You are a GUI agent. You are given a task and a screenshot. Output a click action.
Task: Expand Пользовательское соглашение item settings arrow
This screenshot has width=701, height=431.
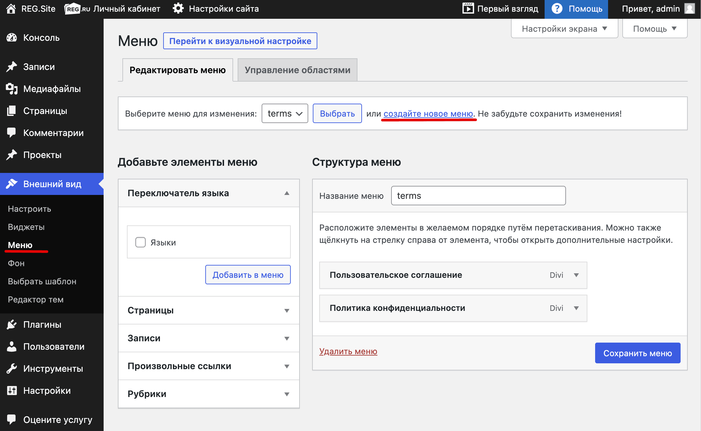[576, 275]
